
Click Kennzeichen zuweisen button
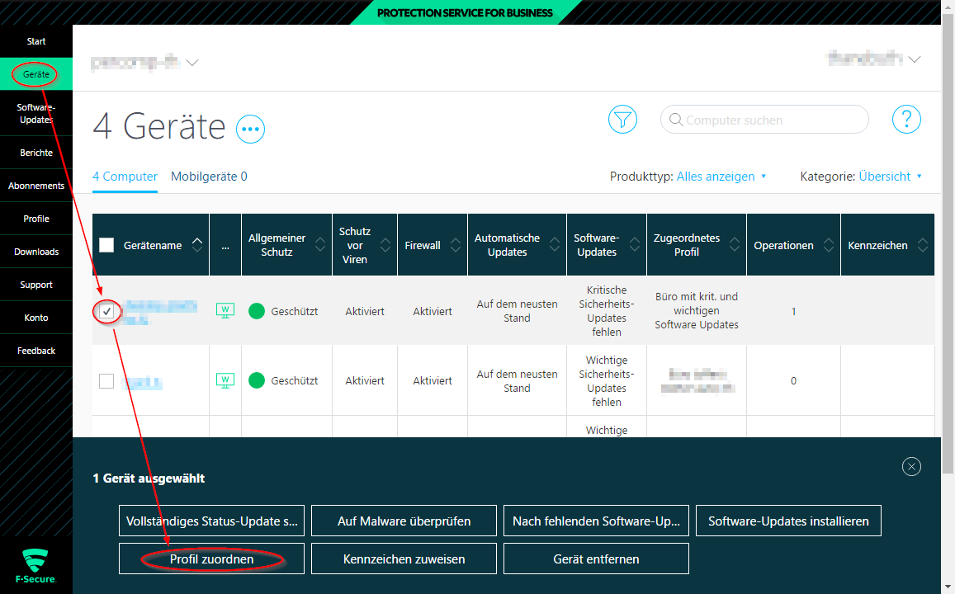pos(404,559)
